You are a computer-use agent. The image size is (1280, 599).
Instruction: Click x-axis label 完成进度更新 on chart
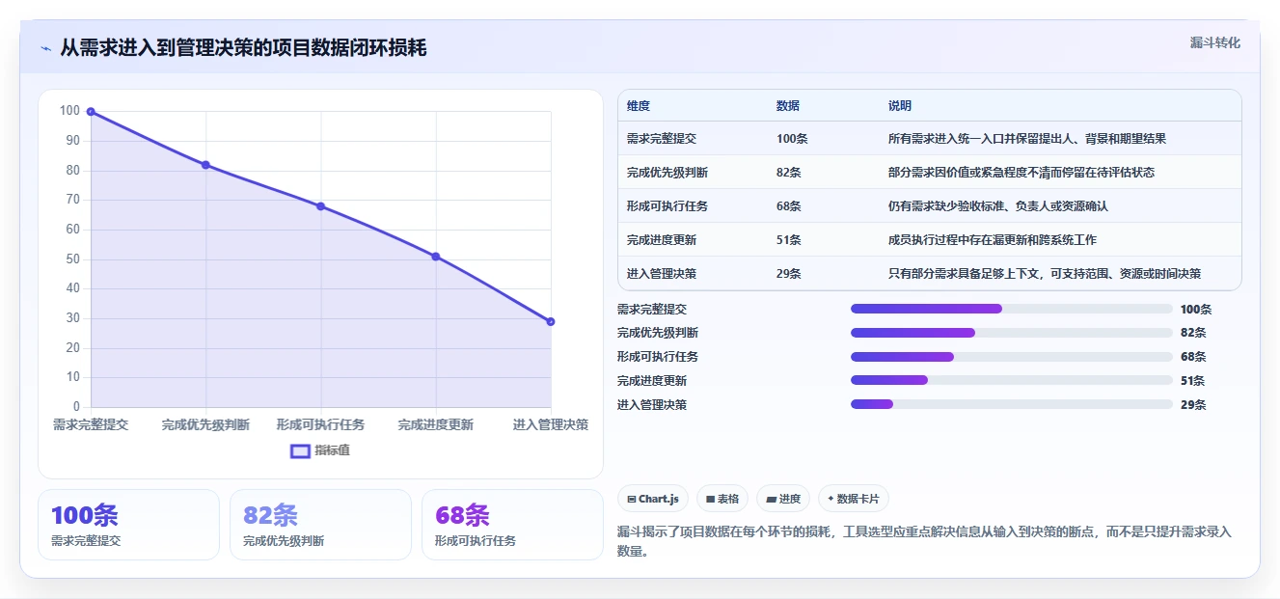point(436,424)
